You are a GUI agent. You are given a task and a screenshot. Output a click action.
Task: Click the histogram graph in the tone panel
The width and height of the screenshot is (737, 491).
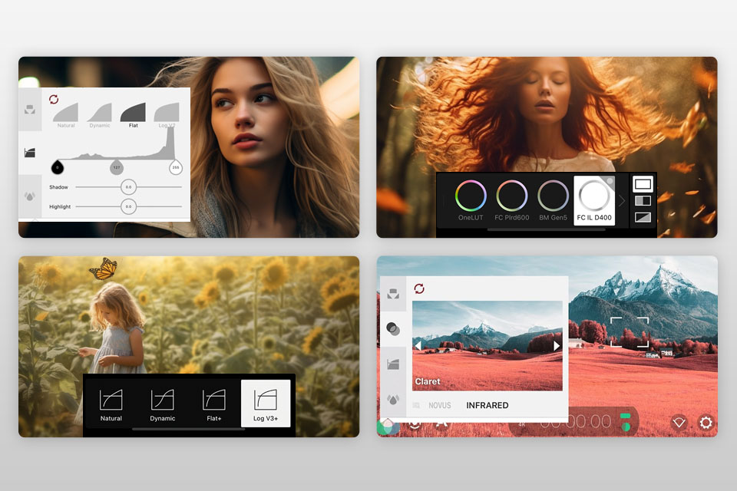[x=116, y=143]
